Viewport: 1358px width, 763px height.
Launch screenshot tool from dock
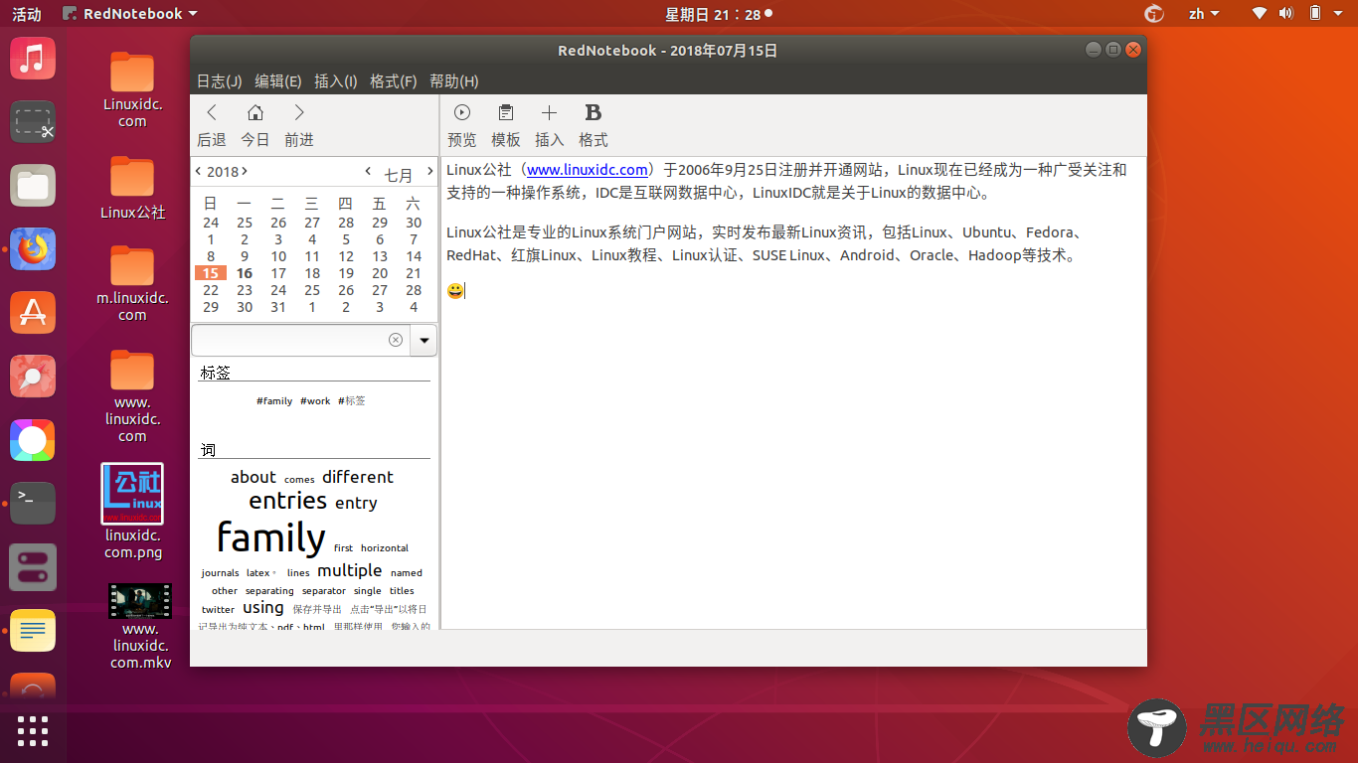click(33, 122)
